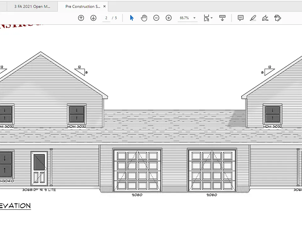Click the fit-to-width page icon
Screen dimensions: 302x226
coord(206,18)
